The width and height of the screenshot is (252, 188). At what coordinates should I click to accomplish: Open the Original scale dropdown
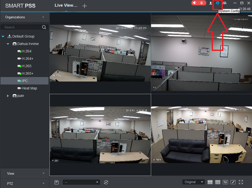point(194,182)
